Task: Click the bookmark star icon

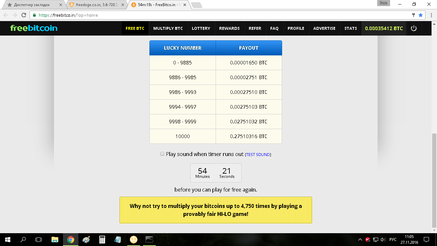Action: [421, 15]
